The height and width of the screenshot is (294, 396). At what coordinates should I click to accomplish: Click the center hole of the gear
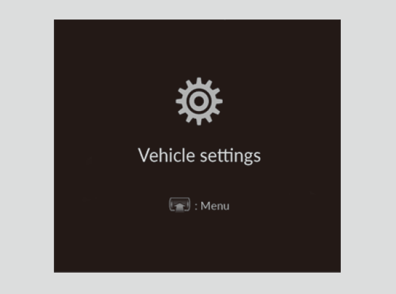pos(199,101)
